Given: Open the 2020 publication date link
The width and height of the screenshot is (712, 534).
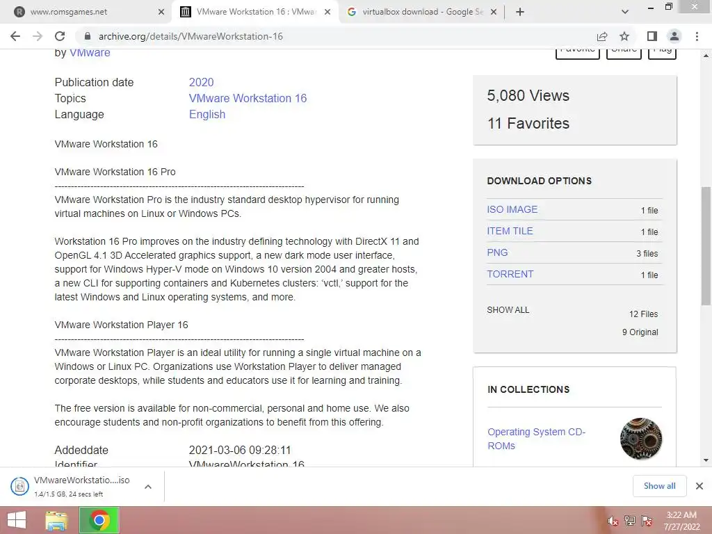Looking at the screenshot, I should 201,82.
